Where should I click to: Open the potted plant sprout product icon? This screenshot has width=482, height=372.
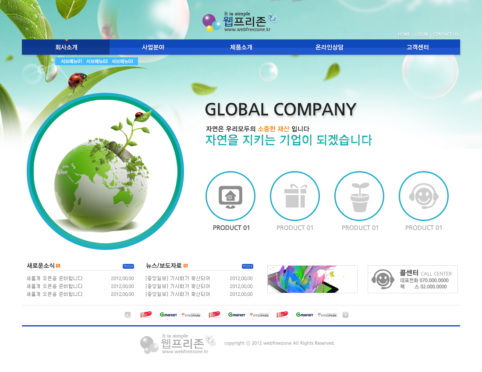coord(359,196)
